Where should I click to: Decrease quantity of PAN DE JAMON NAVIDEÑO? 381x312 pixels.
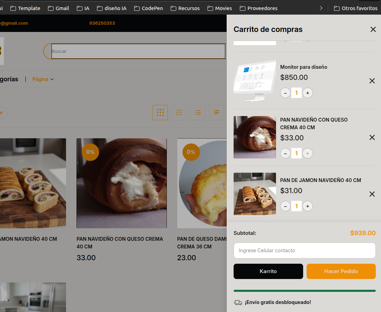click(285, 206)
